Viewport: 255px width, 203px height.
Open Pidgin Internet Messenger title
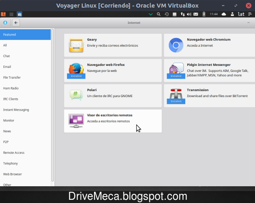coord(209,65)
